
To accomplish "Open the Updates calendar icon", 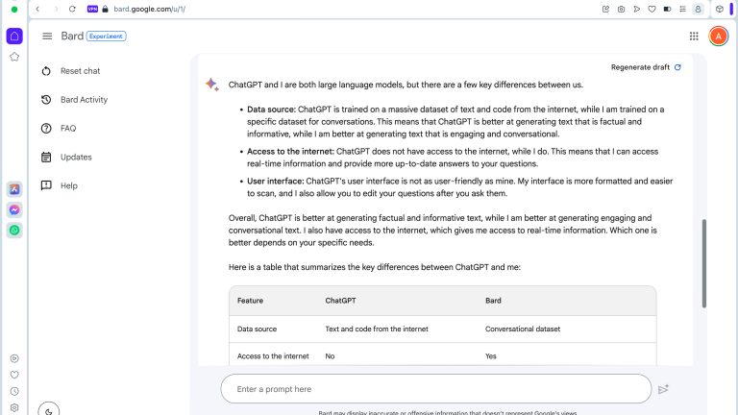I will [46, 158].
